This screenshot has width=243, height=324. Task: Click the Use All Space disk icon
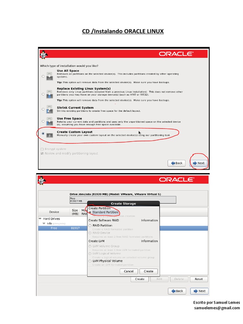(x=50, y=76)
